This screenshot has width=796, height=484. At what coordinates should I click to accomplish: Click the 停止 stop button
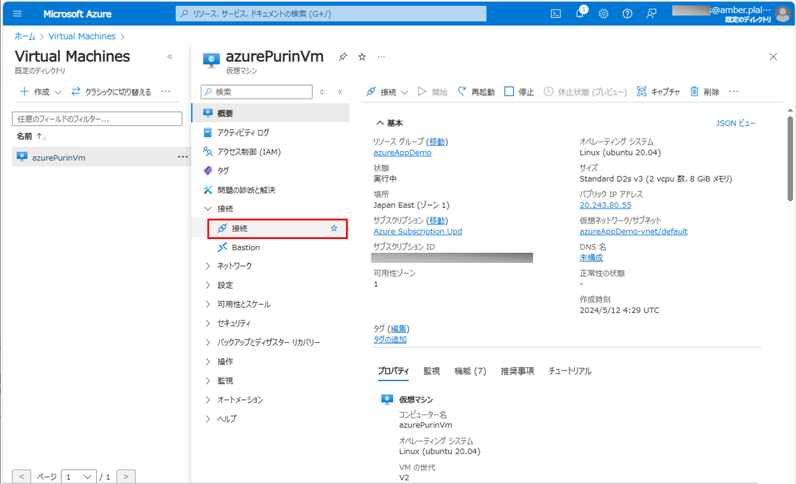[x=519, y=92]
